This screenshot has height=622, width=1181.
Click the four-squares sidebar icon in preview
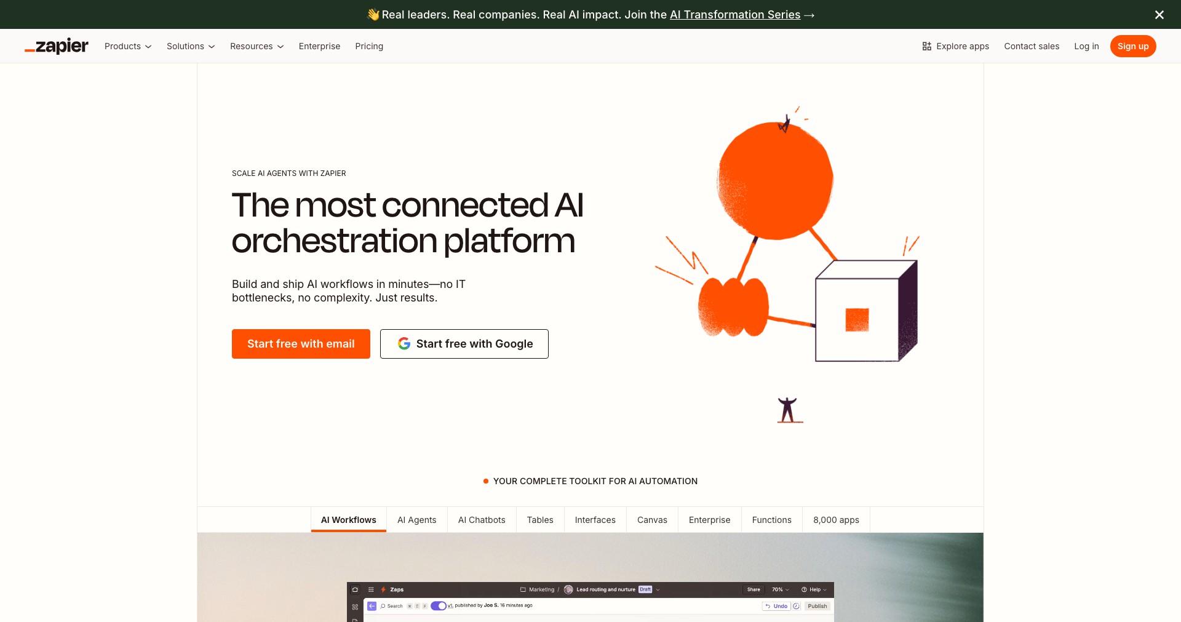pyautogui.click(x=355, y=607)
